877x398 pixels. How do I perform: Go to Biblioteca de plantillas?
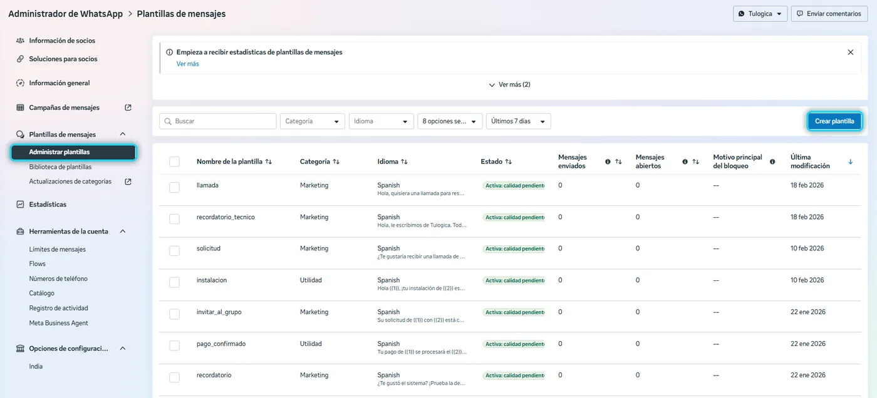click(x=60, y=167)
